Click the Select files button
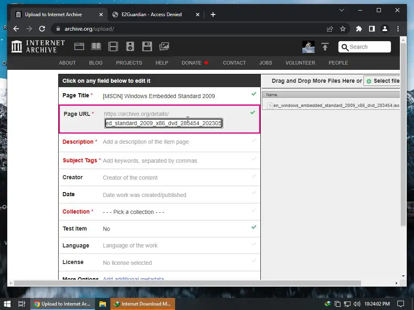414x310 pixels. click(382, 81)
